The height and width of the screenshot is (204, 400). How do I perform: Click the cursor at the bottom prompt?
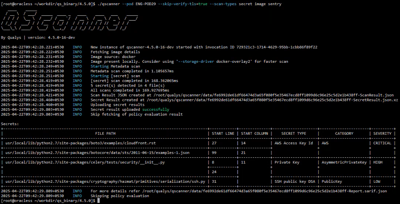click(x=99, y=201)
